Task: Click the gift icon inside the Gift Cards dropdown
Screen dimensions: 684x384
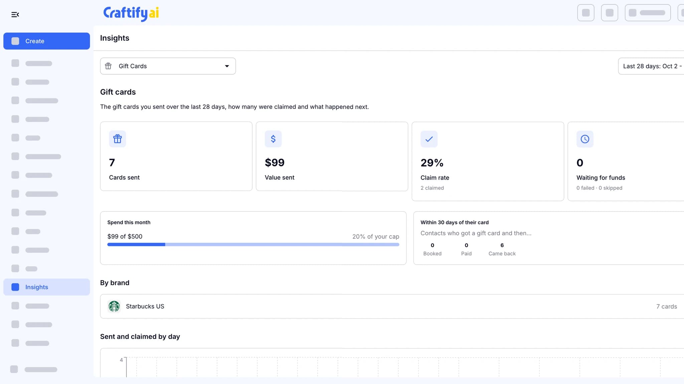Action: 108,66
